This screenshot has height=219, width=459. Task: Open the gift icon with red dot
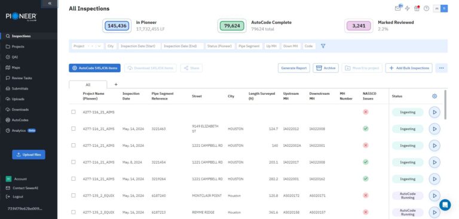[x=417, y=8]
